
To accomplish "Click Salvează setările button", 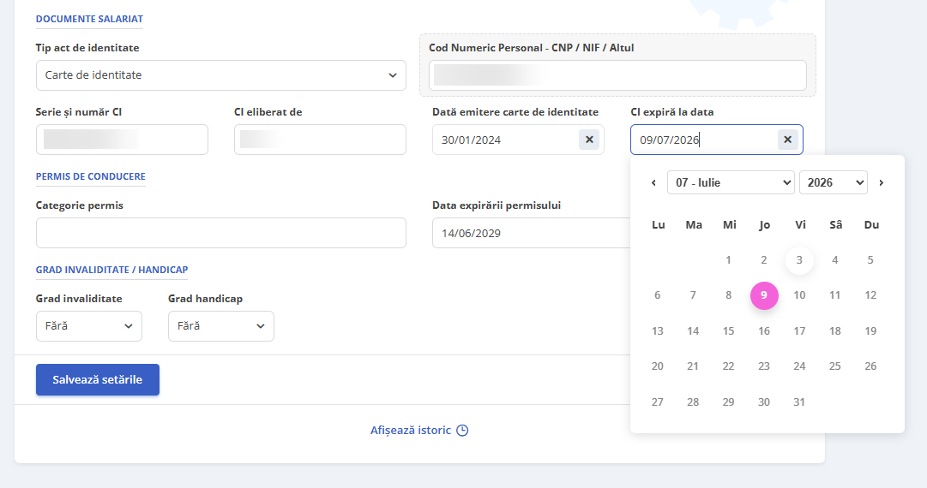I will tap(98, 379).
